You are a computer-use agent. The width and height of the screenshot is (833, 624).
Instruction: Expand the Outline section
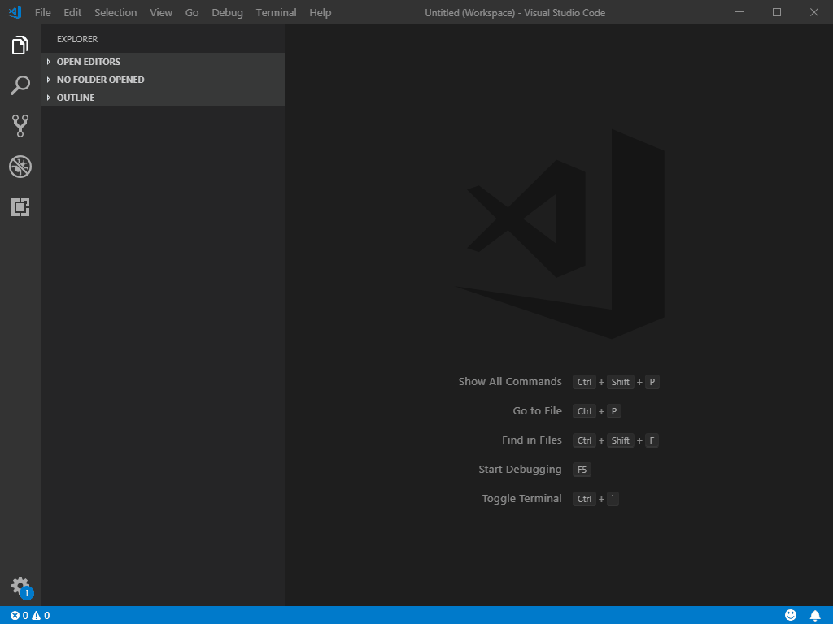(x=76, y=97)
